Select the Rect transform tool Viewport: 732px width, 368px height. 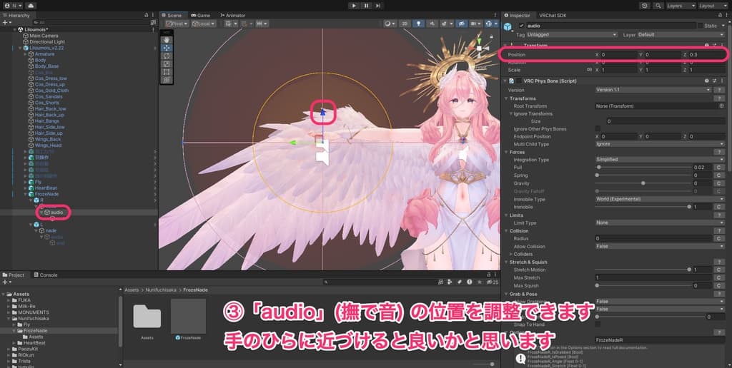click(x=167, y=72)
